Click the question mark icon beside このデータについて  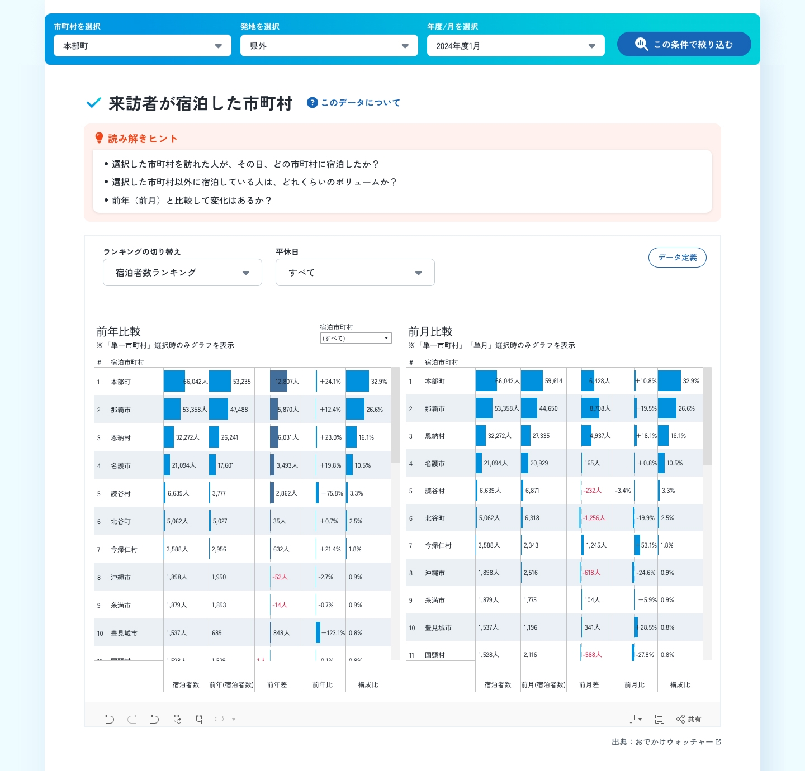tap(312, 103)
